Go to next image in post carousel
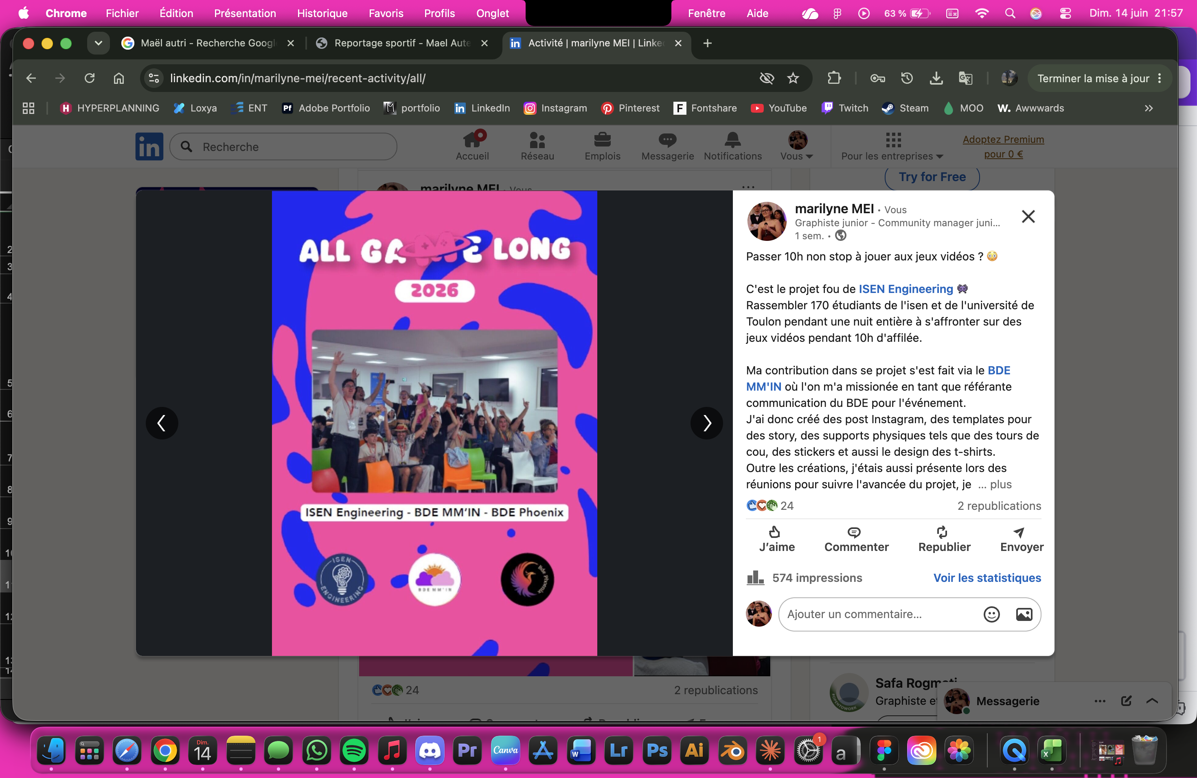This screenshot has width=1197, height=778. pyautogui.click(x=707, y=423)
